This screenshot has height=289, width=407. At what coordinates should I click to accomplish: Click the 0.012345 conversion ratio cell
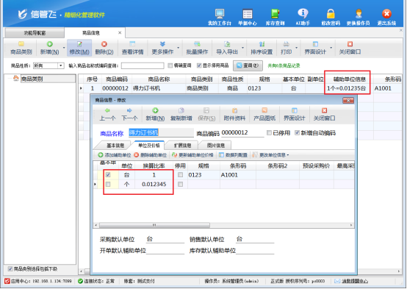pyautogui.click(x=154, y=185)
